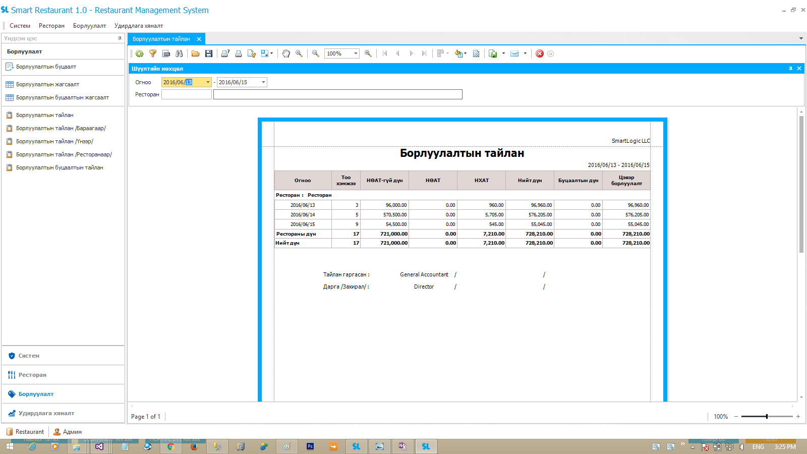
Task: Open the zoom percentage 100% combo box
Action: [342, 53]
